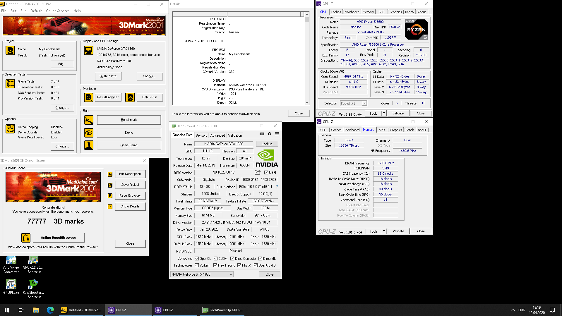Click the Save Project floppy icon
This screenshot has height=316, width=562.
click(110, 185)
